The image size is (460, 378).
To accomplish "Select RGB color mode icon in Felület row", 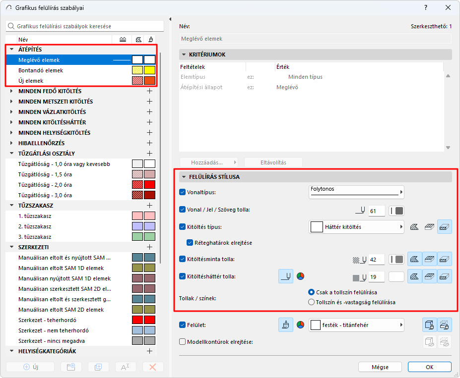I will click(300, 324).
